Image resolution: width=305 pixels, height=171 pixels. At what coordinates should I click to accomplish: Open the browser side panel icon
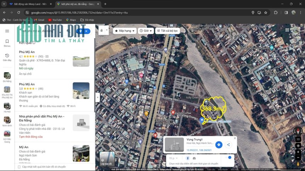tap(286, 13)
